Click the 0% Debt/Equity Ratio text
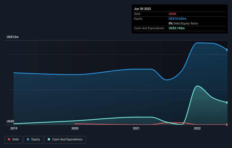Screen dimensions: 232x148 (x=183, y=23)
